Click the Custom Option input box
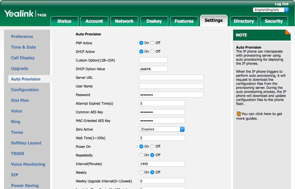295x189 pixels. tap(153, 60)
